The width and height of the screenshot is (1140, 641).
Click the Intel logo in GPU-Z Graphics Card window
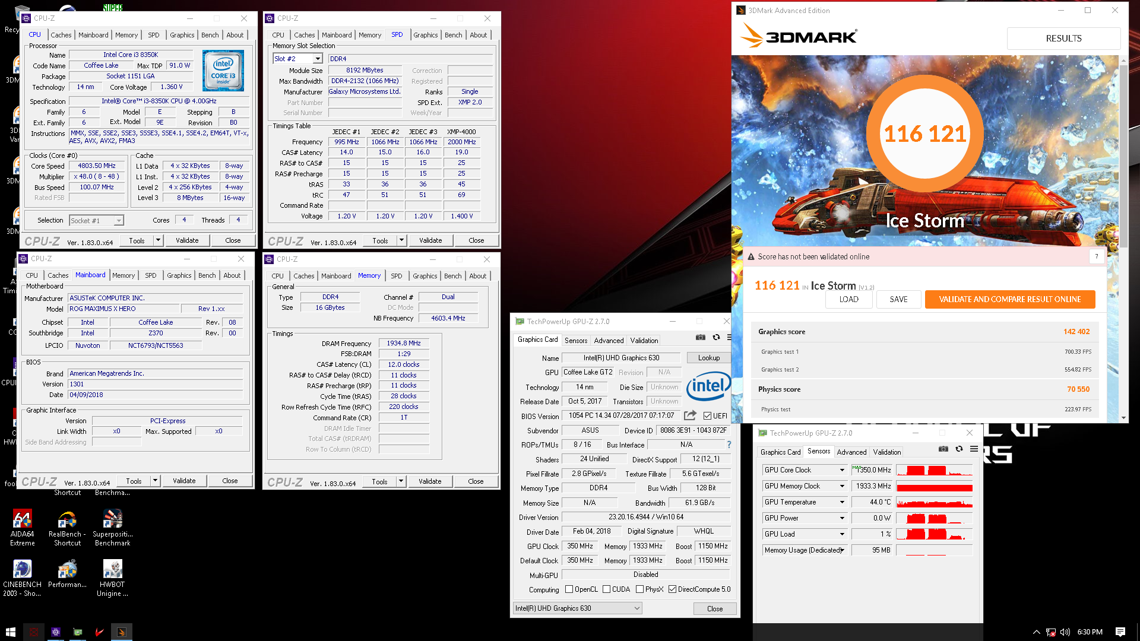pos(708,386)
